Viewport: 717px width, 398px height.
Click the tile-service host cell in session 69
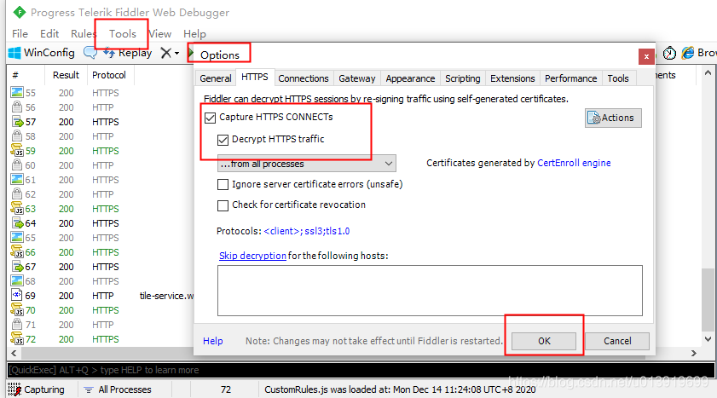coord(166,296)
